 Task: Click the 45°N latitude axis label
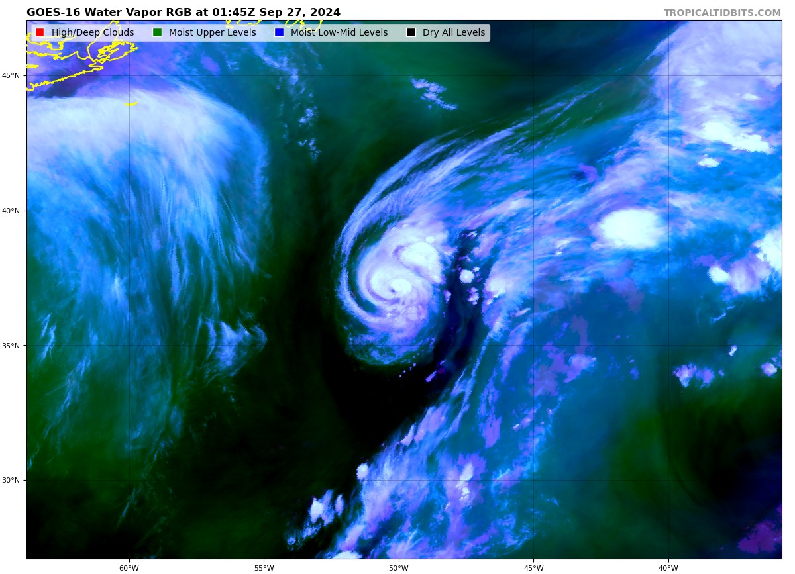pos(11,75)
